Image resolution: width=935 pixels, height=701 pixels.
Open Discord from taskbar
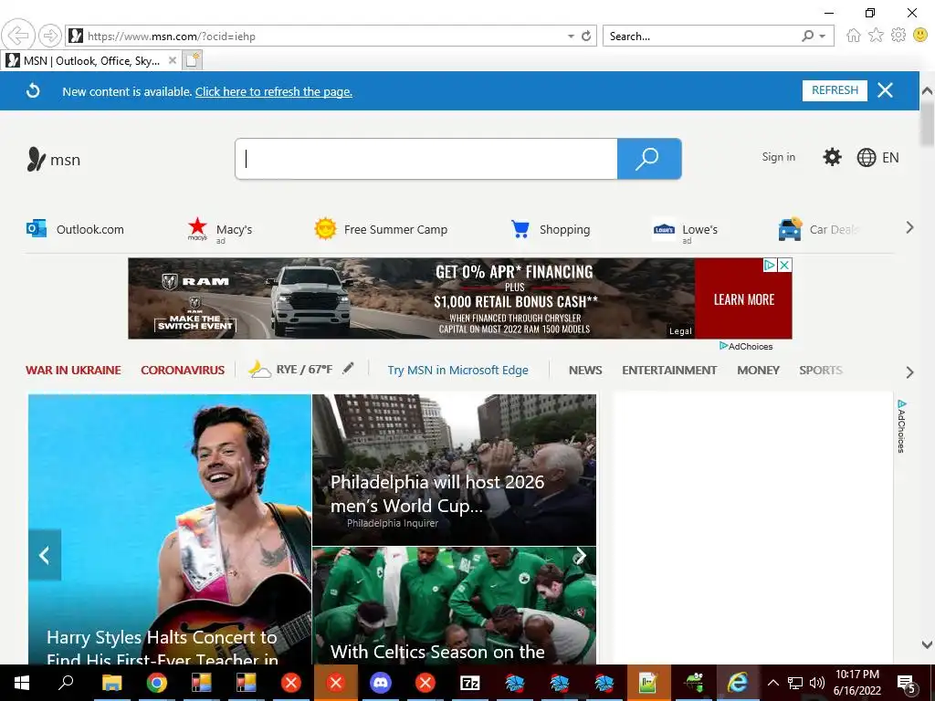[381, 683]
